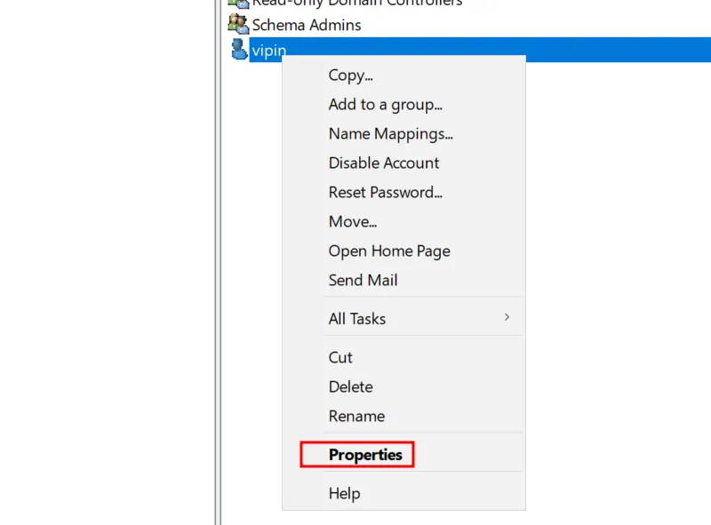Disable the vipin account
This screenshot has width=711, height=525.
(383, 163)
